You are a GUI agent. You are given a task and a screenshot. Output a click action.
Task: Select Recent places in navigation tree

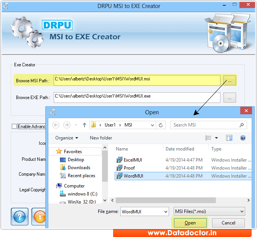[81, 176]
